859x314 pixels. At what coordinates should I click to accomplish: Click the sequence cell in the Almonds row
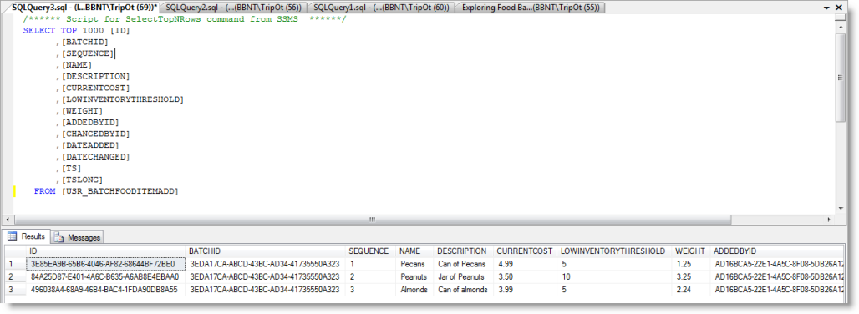point(370,290)
